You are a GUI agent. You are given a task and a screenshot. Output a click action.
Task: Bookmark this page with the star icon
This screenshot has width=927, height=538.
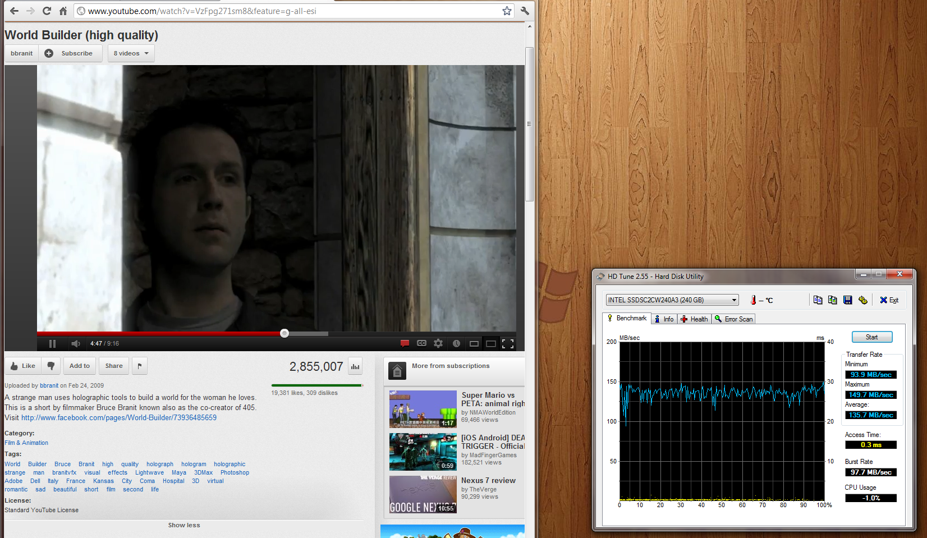[x=507, y=11]
